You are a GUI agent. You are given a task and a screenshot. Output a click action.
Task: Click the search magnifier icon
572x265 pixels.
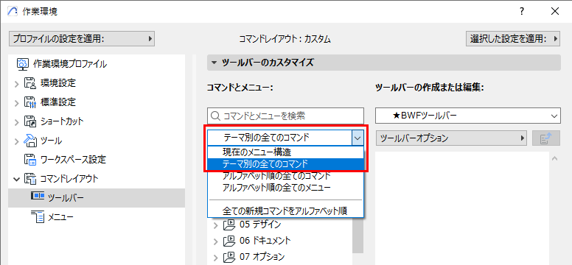[x=215, y=116]
